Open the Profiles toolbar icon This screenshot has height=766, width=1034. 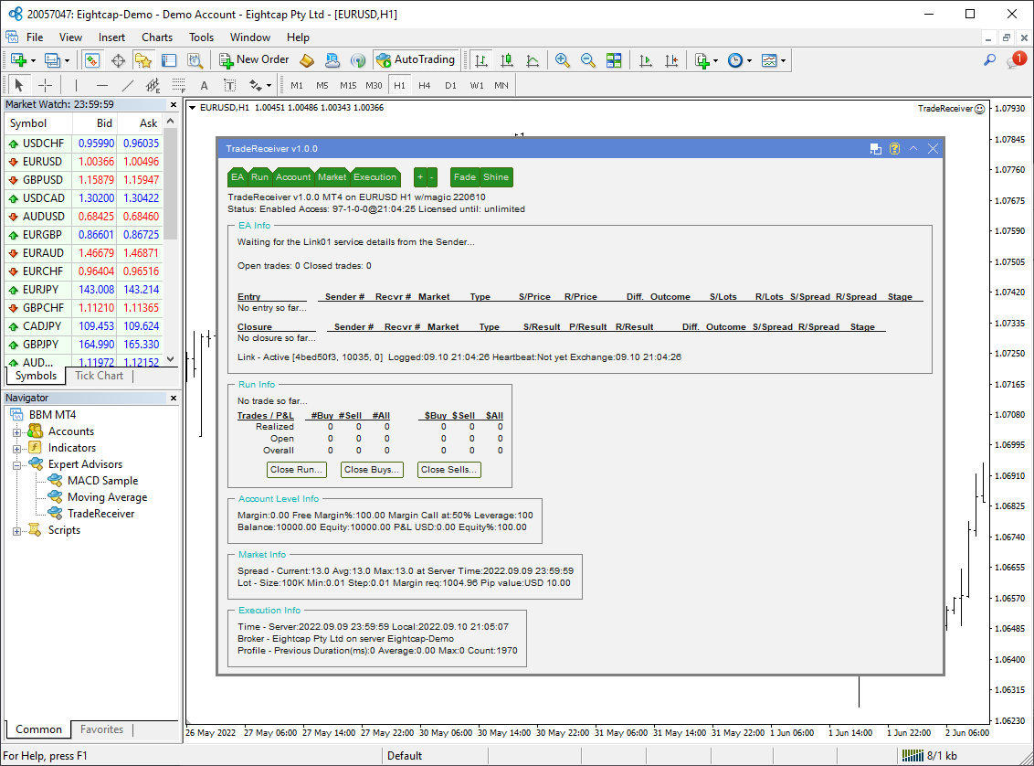coord(52,60)
